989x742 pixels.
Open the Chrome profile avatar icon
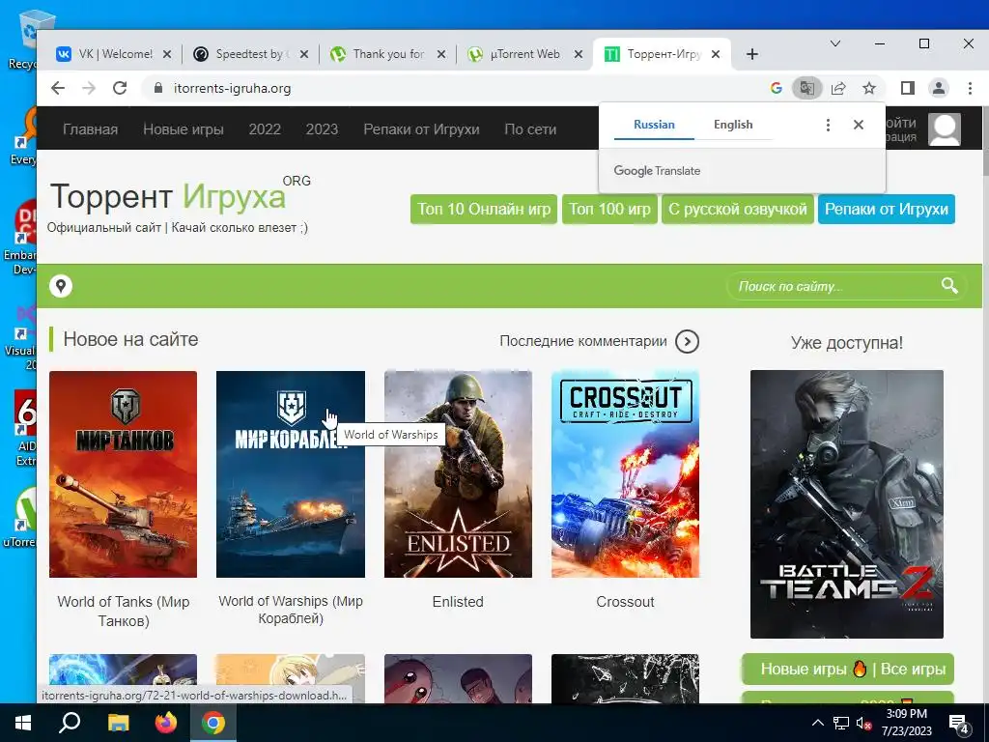click(939, 88)
